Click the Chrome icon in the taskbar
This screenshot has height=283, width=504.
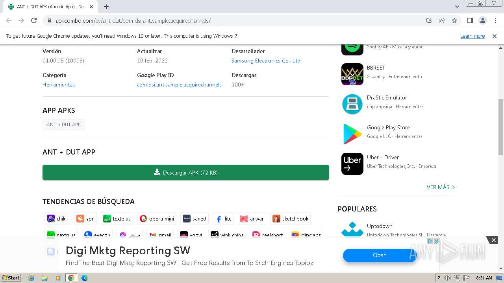[71, 278]
